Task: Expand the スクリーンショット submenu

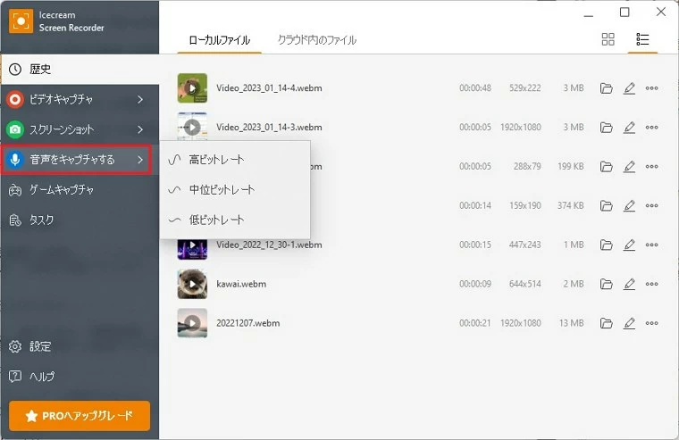Action: pos(140,129)
